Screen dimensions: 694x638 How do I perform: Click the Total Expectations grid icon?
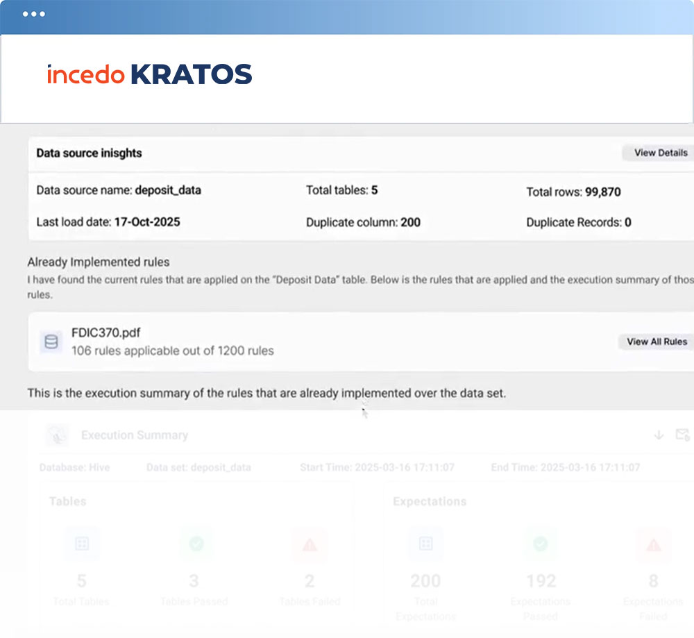[425, 544]
